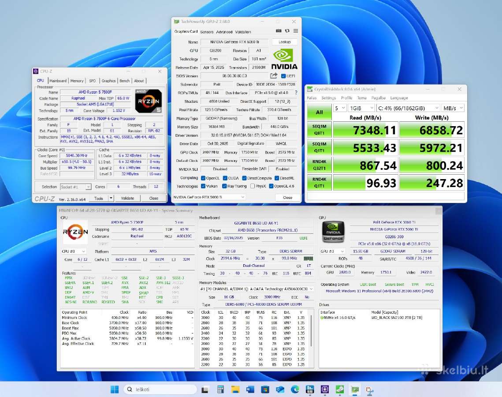Expand the Tools dropdown arrow in CPU-Z

111,198
